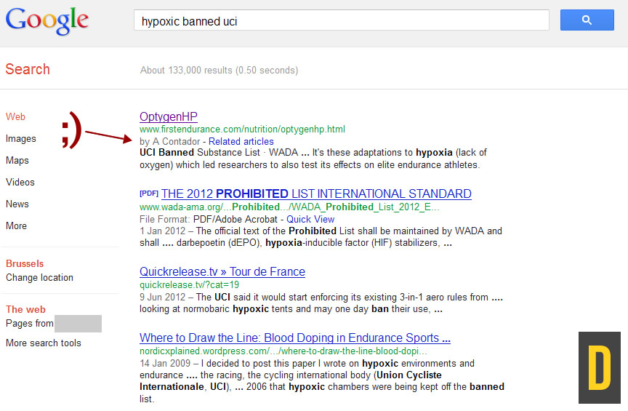The image size is (628, 411).
Task: Open Videos search results
Action: tap(20, 182)
